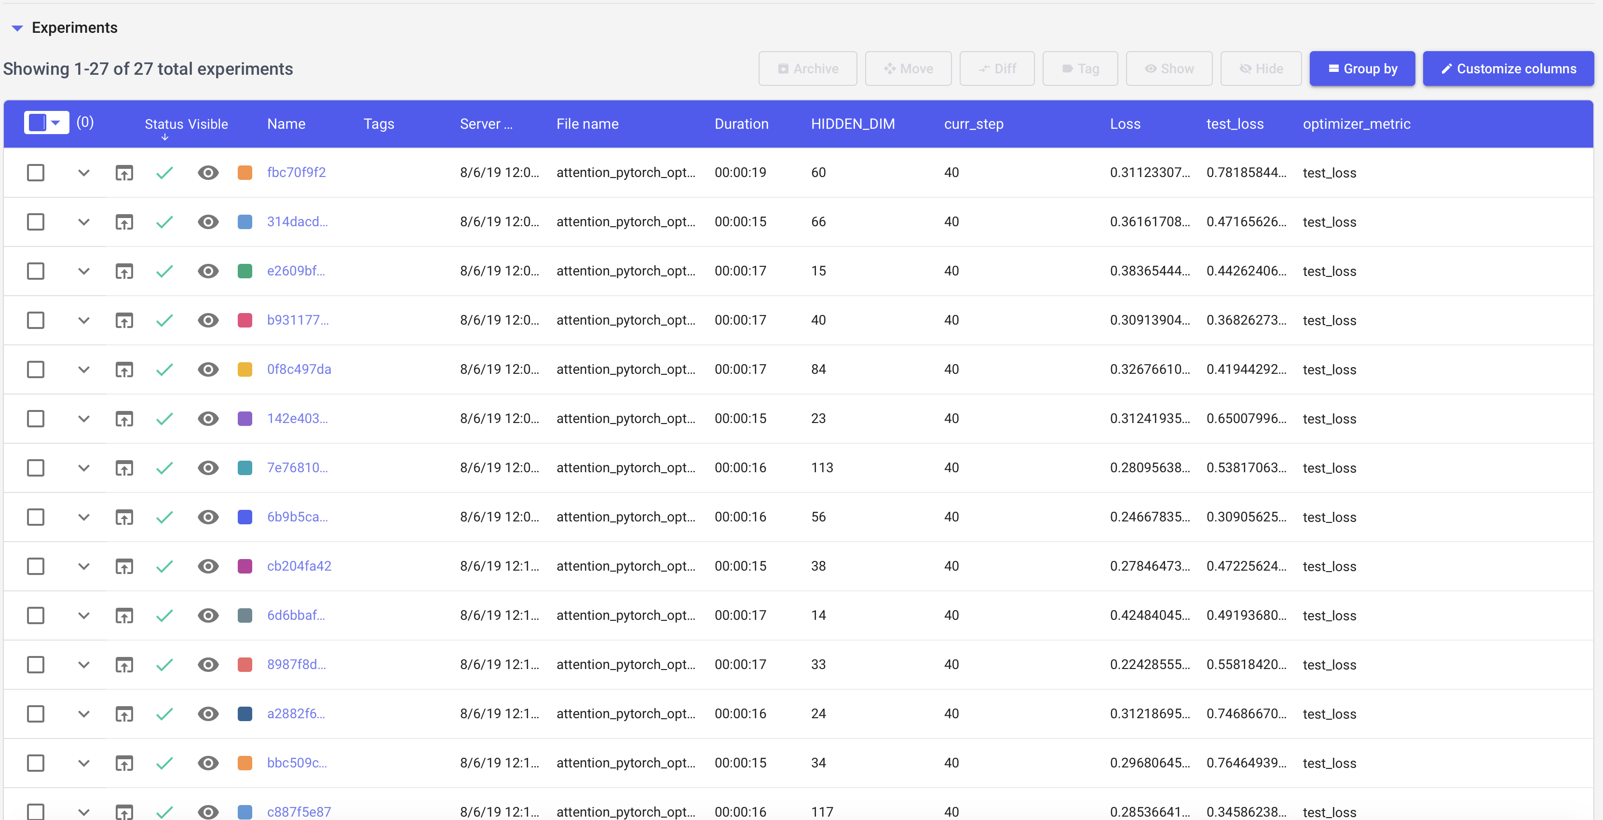This screenshot has height=820, width=1603.
Task: Open the select-all checkbox dropdown in header
Action: (56, 123)
